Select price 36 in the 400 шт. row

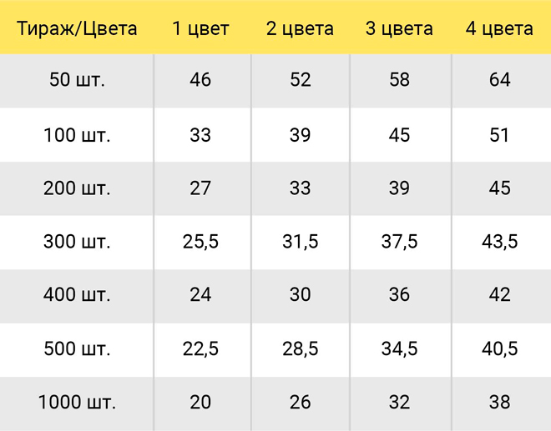click(x=399, y=294)
